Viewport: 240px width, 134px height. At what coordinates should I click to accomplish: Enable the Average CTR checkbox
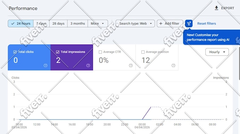(x=100, y=52)
